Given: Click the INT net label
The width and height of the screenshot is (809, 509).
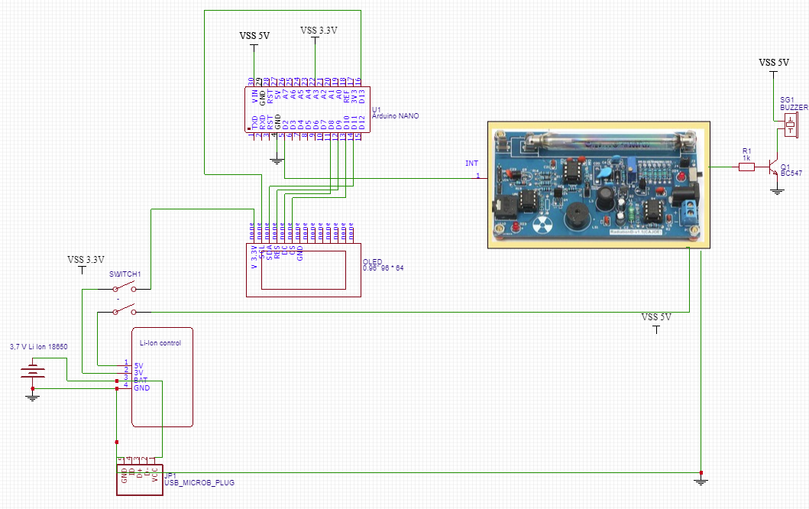Looking at the screenshot, I should (472, 164).
